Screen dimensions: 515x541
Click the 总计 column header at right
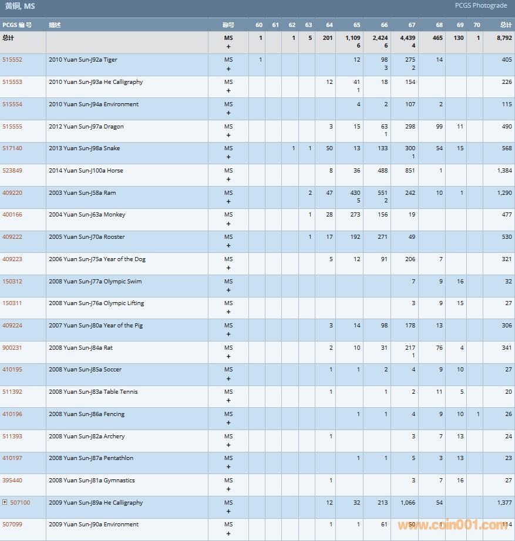[506, 25]
